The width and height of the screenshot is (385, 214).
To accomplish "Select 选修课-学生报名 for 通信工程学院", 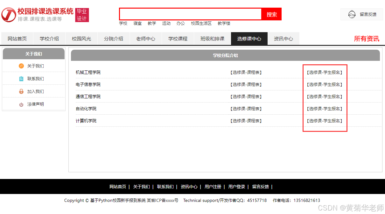I will click(325, 96).
